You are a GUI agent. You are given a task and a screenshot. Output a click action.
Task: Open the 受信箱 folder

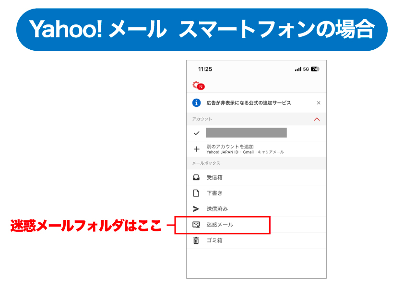tap(256, 177)
